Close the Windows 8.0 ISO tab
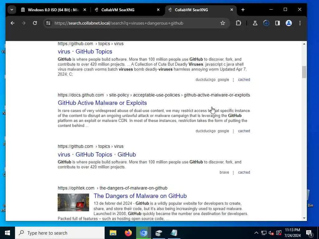The height and width of the screenshot is (239, 319). point(85,10)
